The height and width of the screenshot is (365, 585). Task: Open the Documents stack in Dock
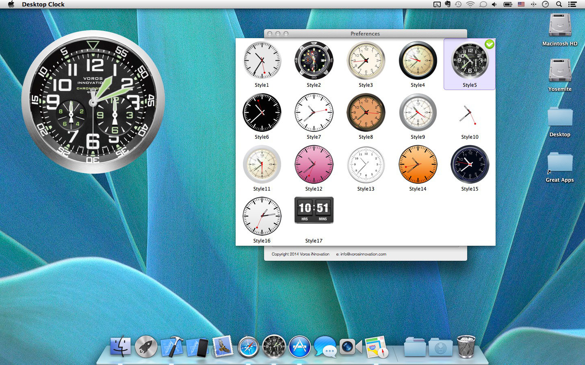click(415, 347)
